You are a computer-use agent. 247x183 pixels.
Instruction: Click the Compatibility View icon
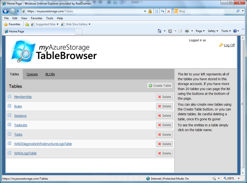coord(157,11)
